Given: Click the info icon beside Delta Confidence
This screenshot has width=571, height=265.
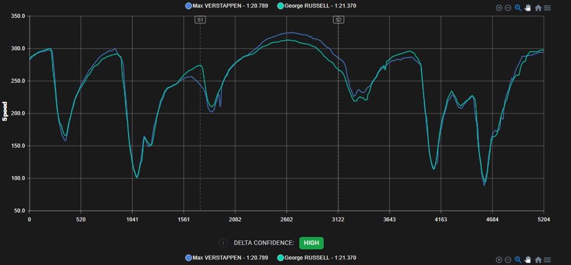Looking at the screenshot, I should [x=223, y=243].
